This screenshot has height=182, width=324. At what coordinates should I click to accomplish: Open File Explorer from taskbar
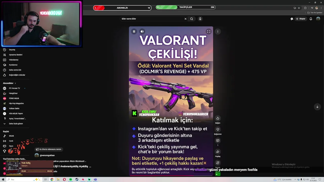[x=58, y=179]
